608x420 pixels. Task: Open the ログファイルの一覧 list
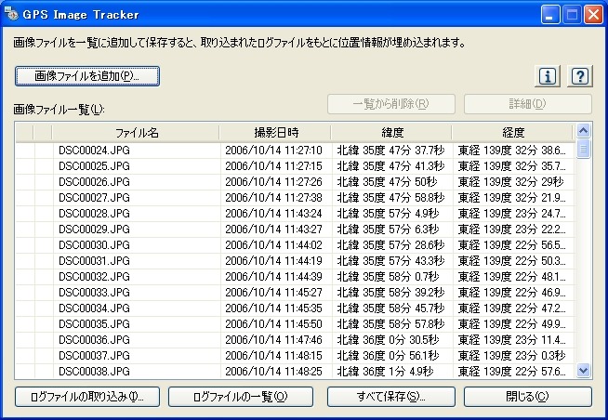[240, 397]
